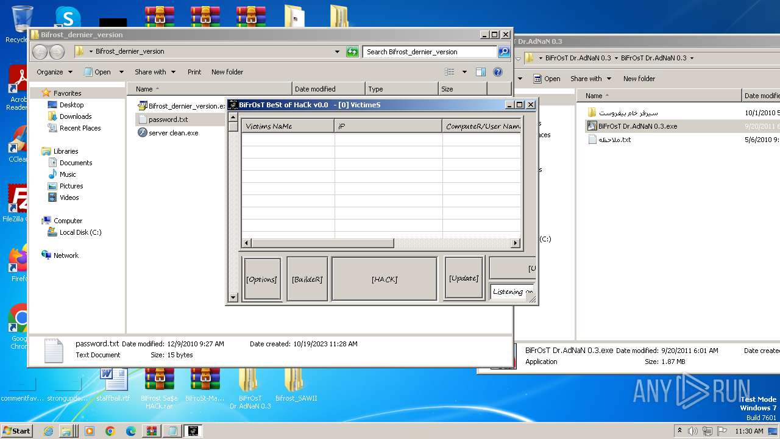Screen dimensions: 780x439
Task: Click up arrow of BiFrOsT vertical scrollbar
Action: pyautogui.click(x=233, y=116)
